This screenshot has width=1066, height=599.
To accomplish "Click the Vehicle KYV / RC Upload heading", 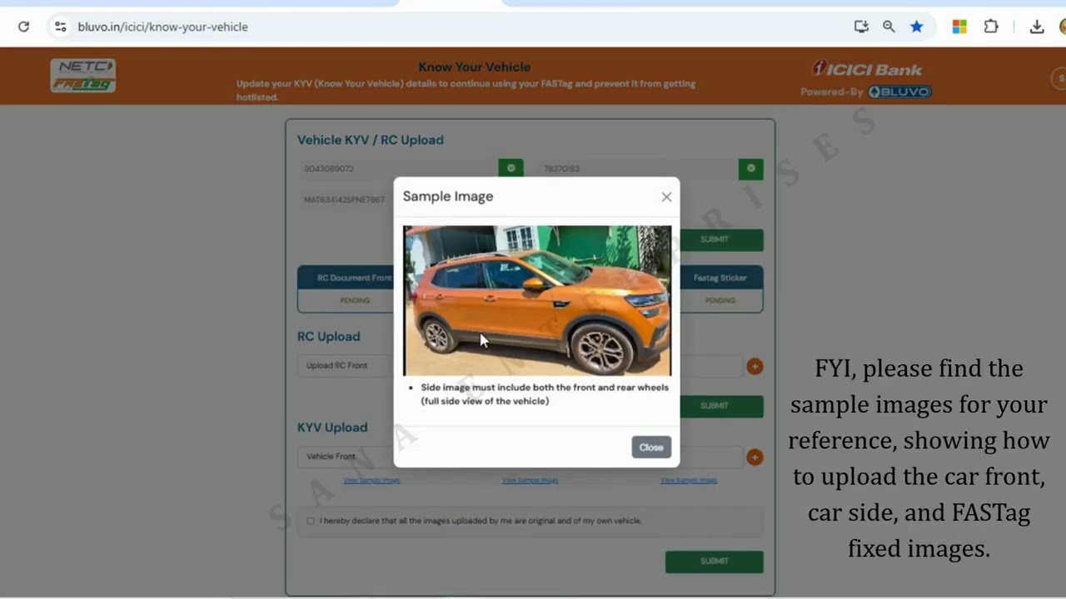I will [371, 140].
